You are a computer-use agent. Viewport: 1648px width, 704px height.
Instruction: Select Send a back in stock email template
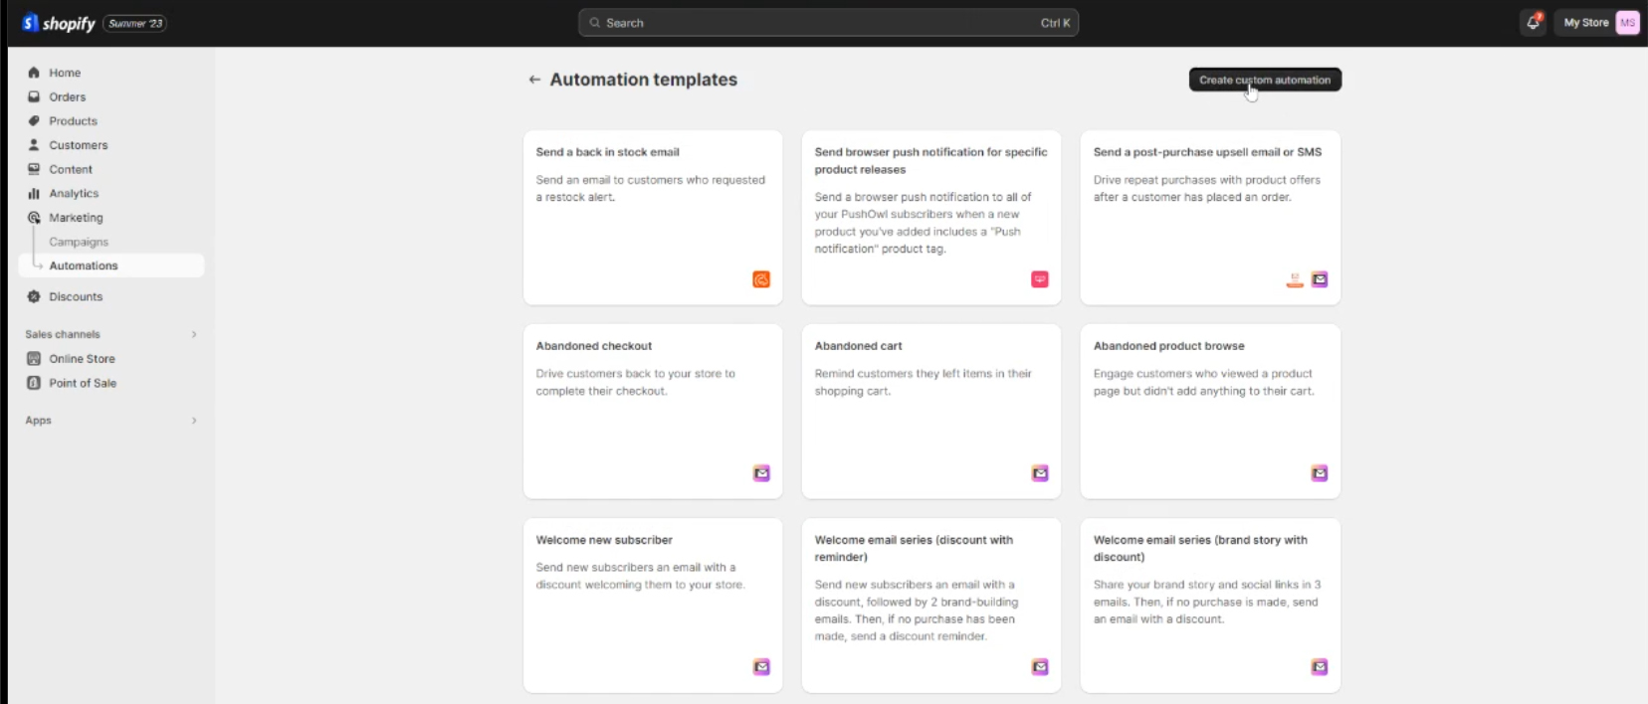click(653, 218)
